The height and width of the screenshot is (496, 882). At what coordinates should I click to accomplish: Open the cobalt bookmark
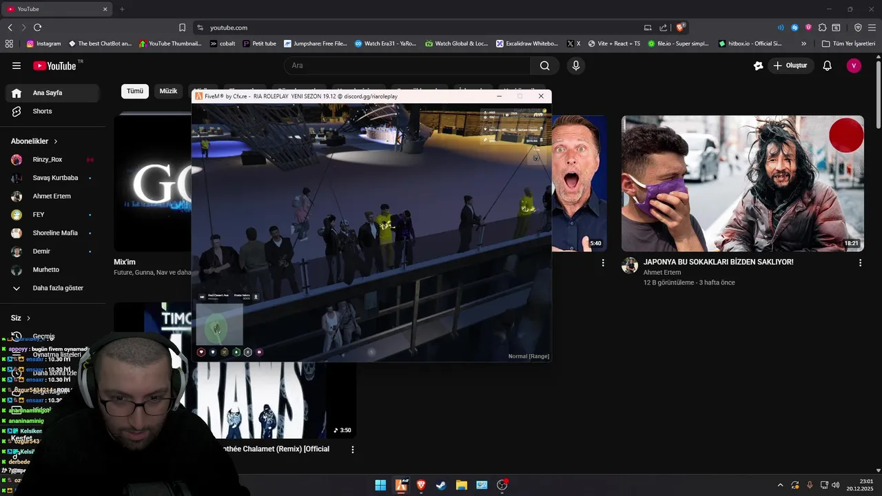pyautogui.click(x=223, y=43)
